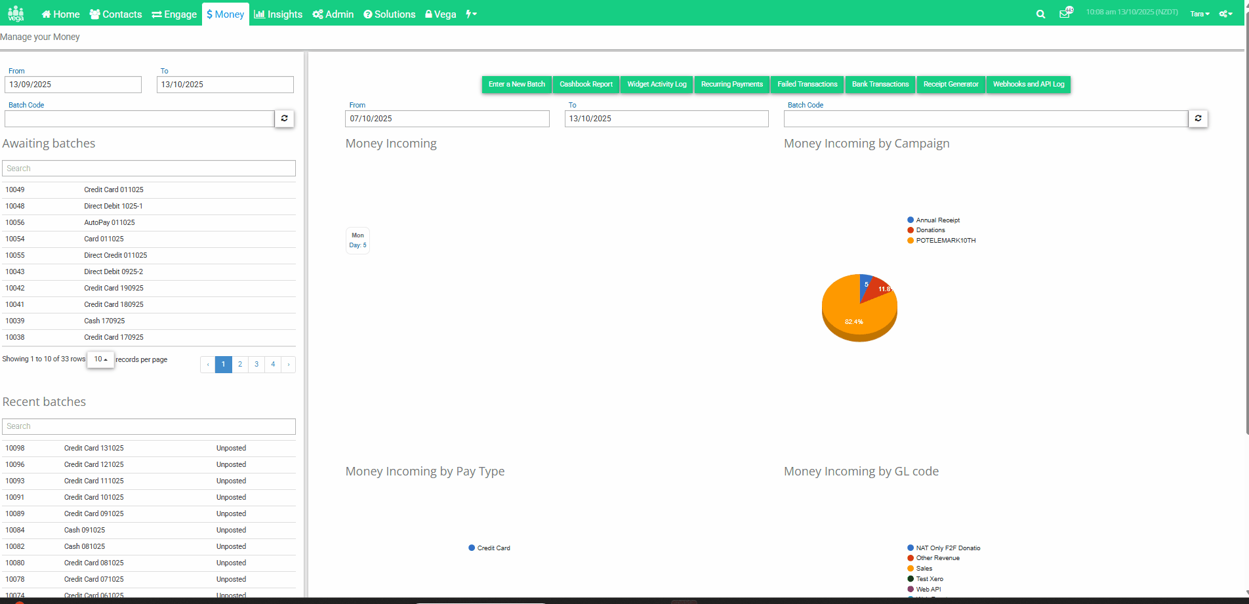Screen dimensions: 1249x604
Task: Select page 3 of awaiting batches
Action: coord(256,365)
